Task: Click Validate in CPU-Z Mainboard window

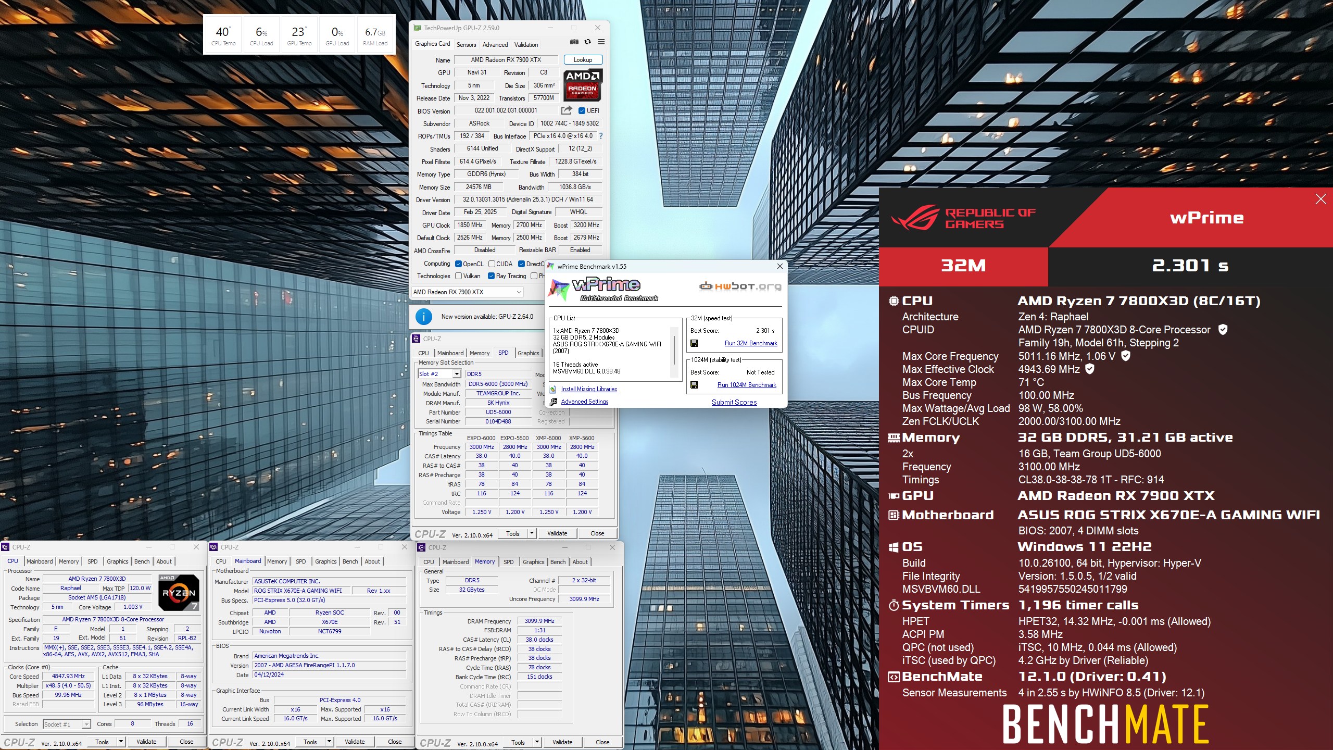Action: click(x=355, y=742)
